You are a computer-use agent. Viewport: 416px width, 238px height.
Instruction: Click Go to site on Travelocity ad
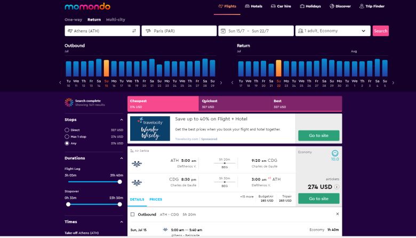(318, 136)
